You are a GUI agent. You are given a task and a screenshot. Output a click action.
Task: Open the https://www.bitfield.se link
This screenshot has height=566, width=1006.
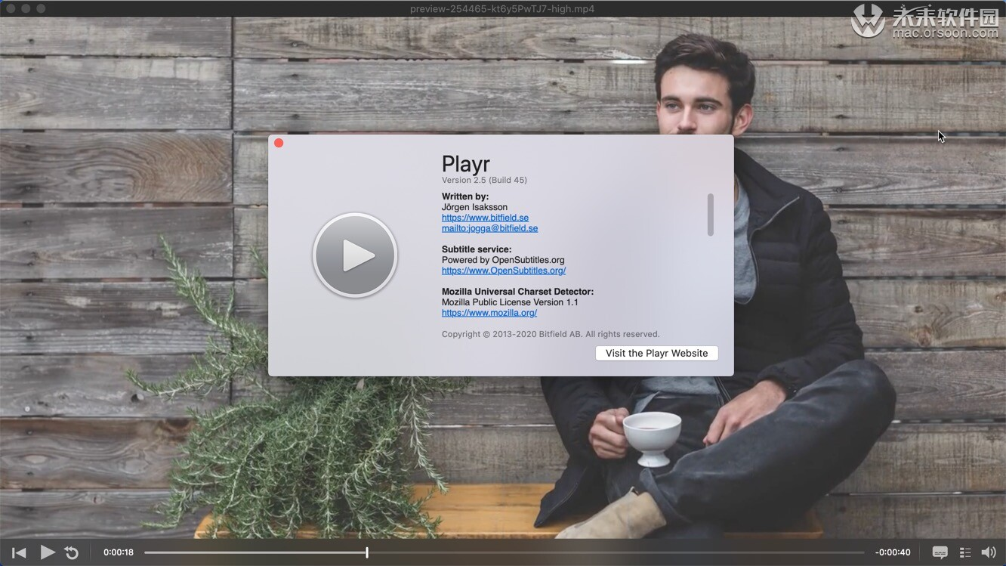point(485,218)
